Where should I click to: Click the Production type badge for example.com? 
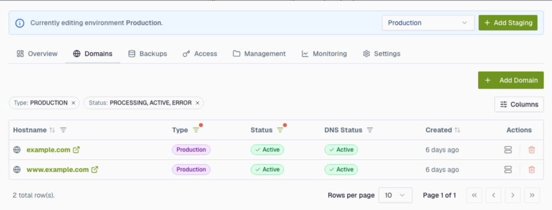[x=191, y=150]
